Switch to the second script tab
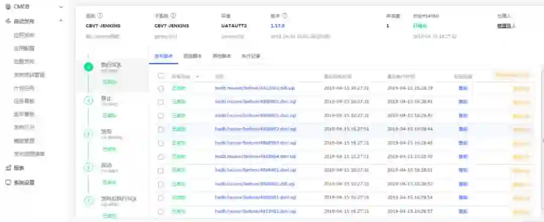 (192, 56)
